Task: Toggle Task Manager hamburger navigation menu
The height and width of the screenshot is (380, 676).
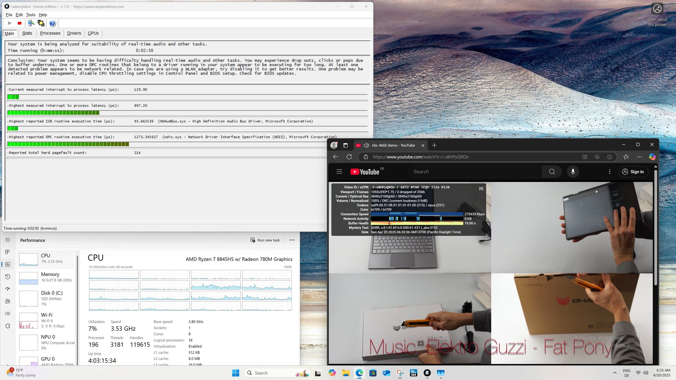Action: 8,240
